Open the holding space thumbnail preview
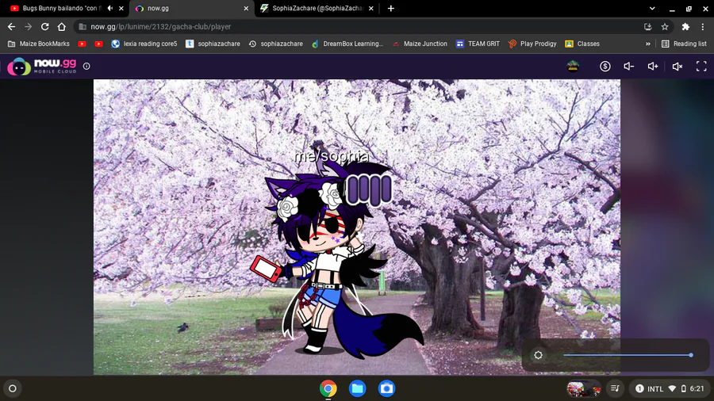Image resolution: width=714 pixels, height=401 pixels. click(x=583, y=388)
